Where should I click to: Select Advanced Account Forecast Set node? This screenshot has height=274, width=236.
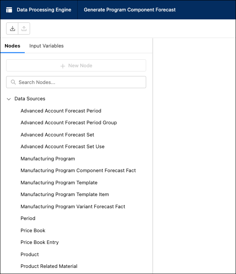coord(57,135)
